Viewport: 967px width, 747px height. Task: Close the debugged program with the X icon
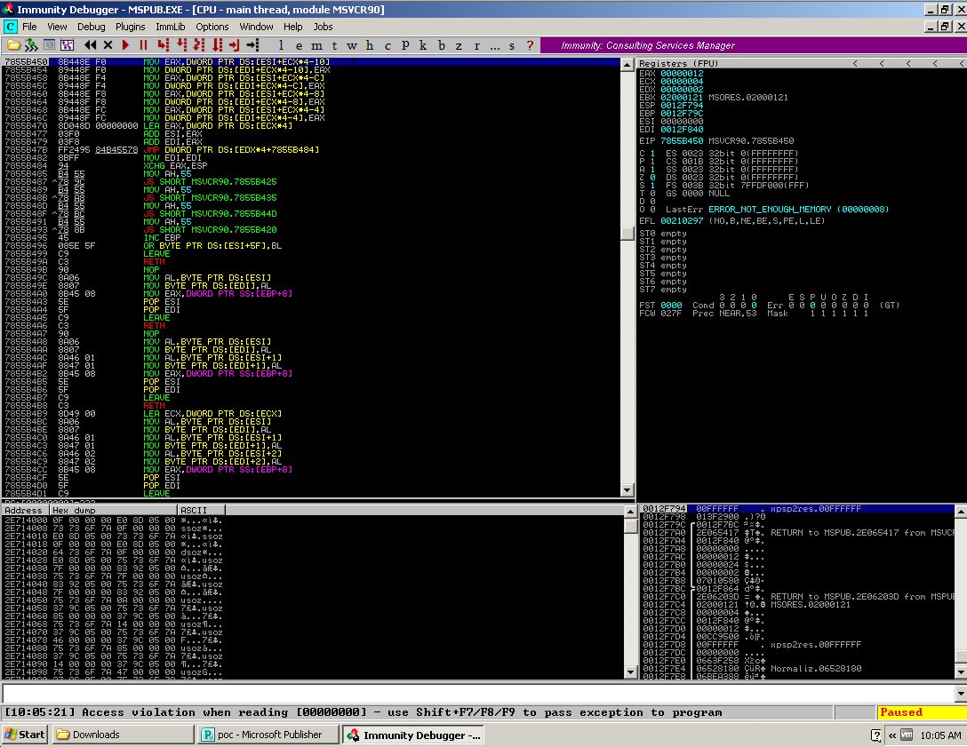(x=108, y=45)
